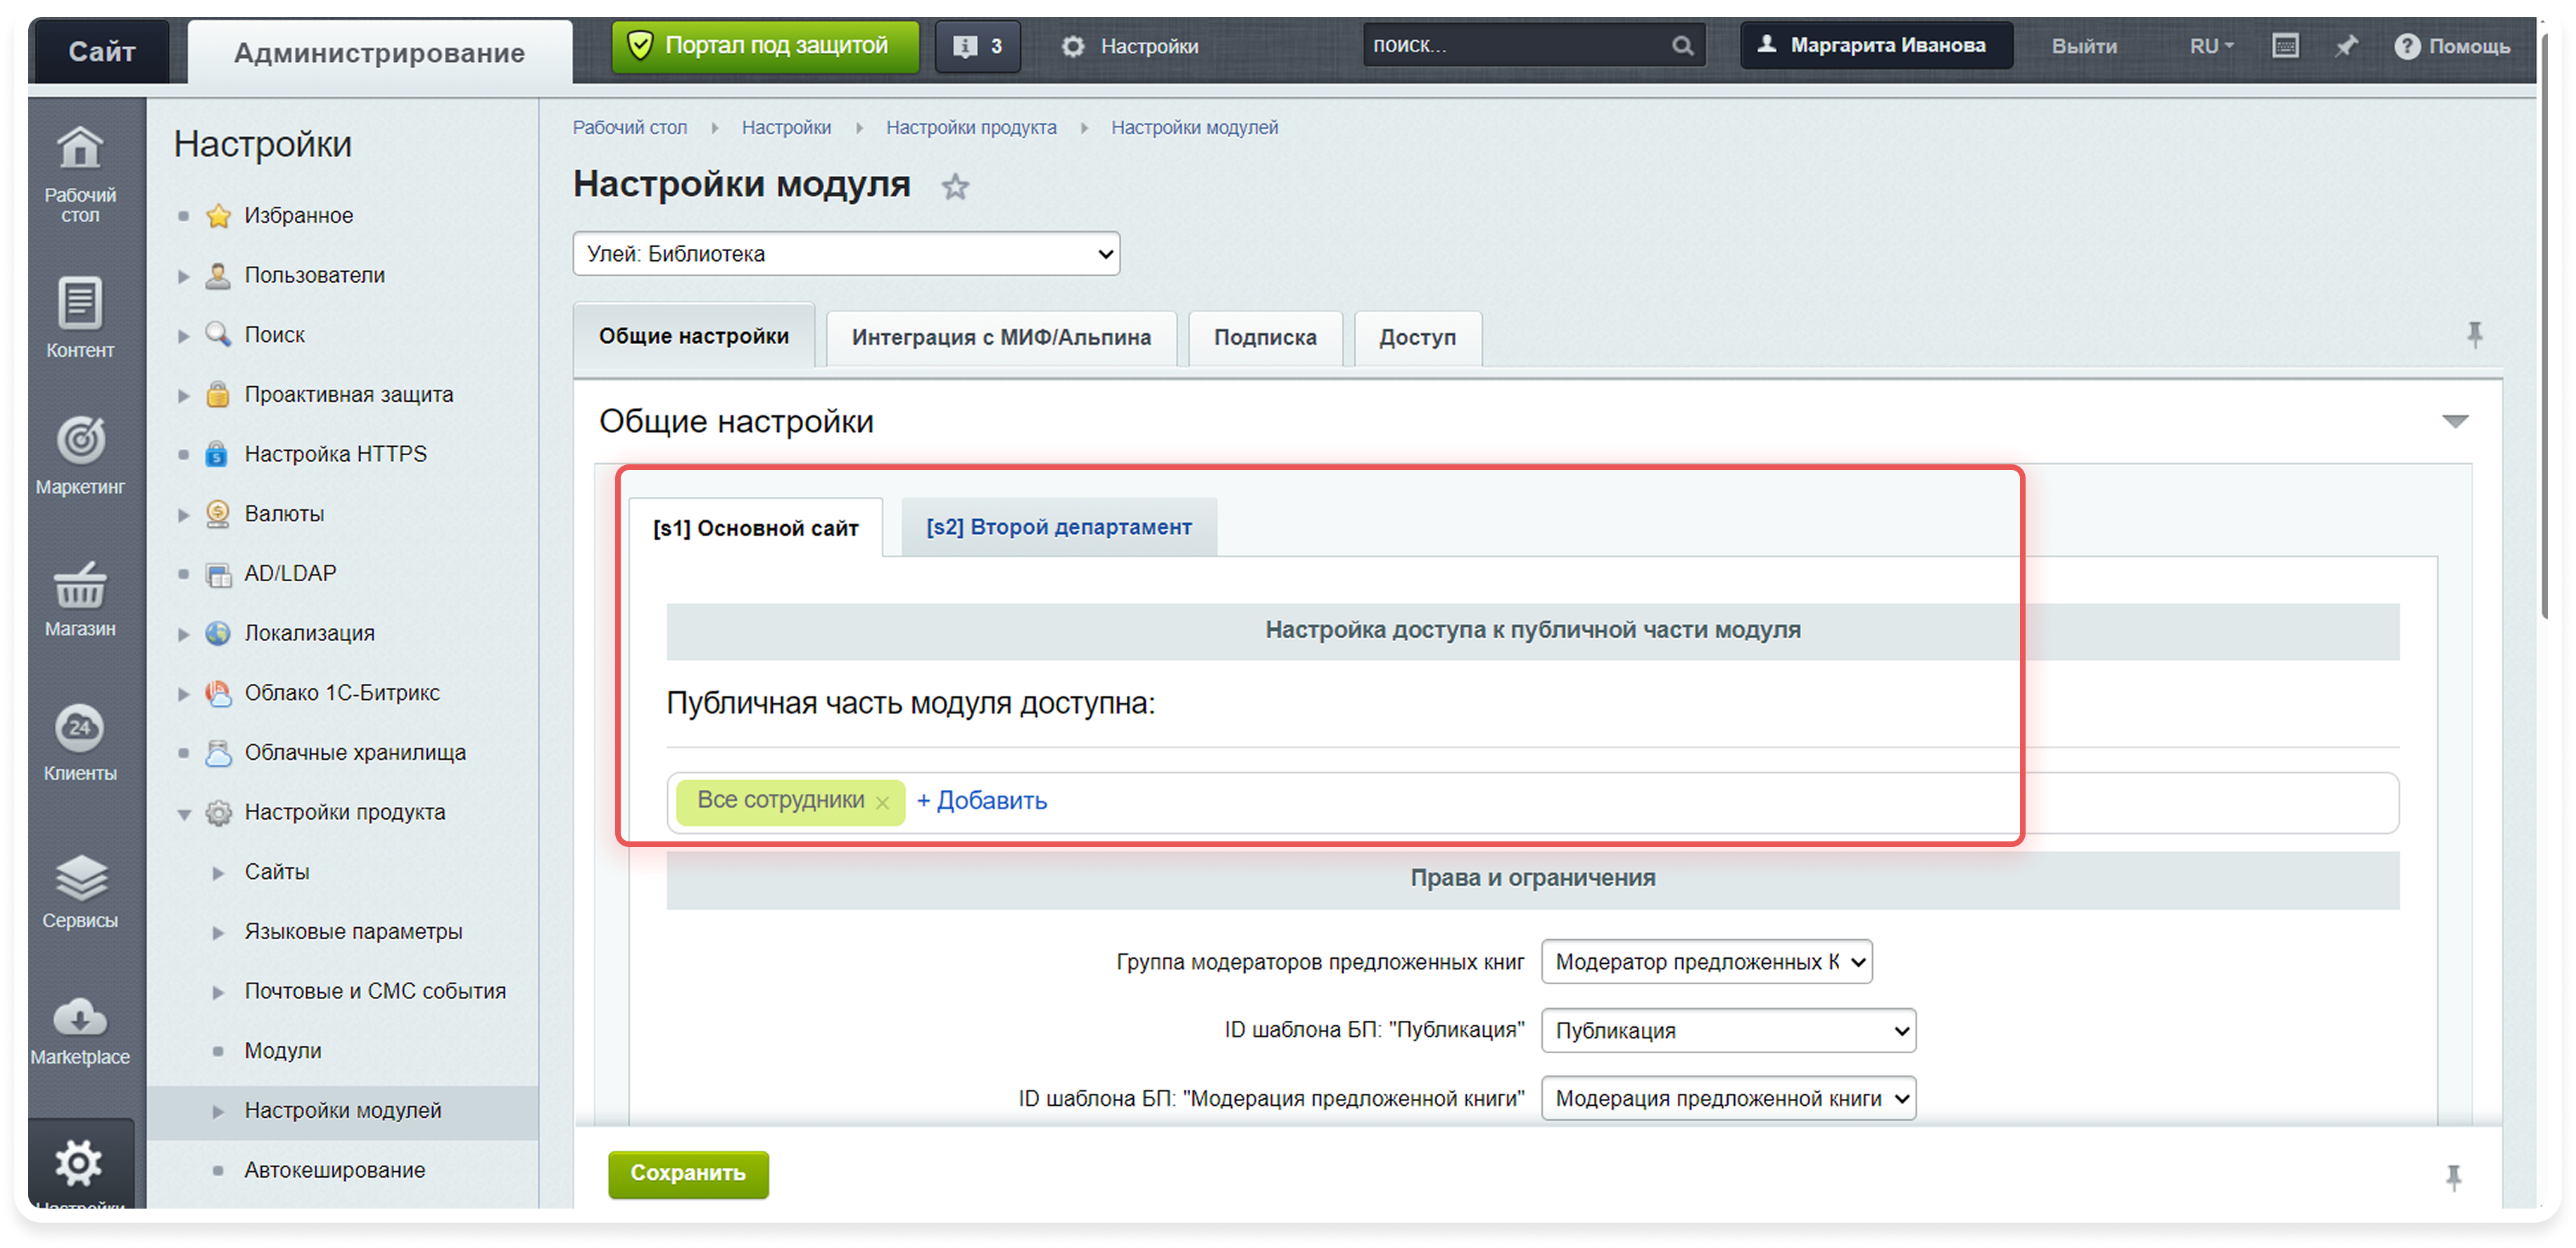This screenshot has width=2576, height=1248.
Task: Open the Публикация template dropdown
Action: tap(1728, 1031)
